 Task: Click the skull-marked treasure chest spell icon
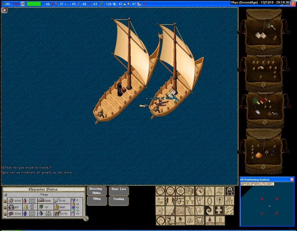point(190,191)
